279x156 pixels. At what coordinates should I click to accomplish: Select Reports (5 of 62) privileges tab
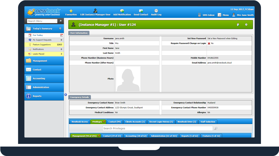click(190, 136)
